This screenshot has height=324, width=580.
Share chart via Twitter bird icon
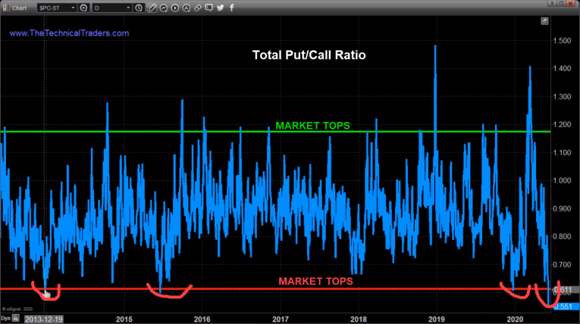coord(220,7)
